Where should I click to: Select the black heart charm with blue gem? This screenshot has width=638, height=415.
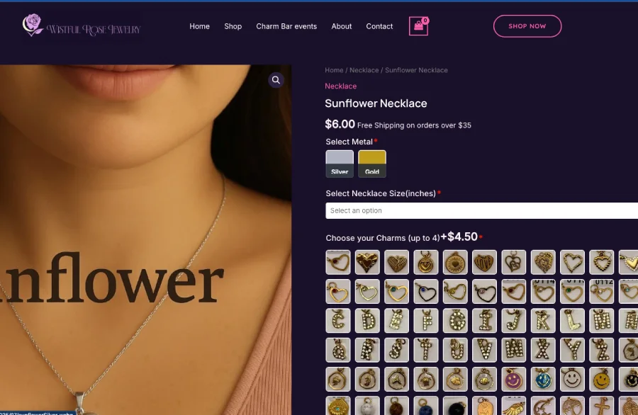(425, 292)
